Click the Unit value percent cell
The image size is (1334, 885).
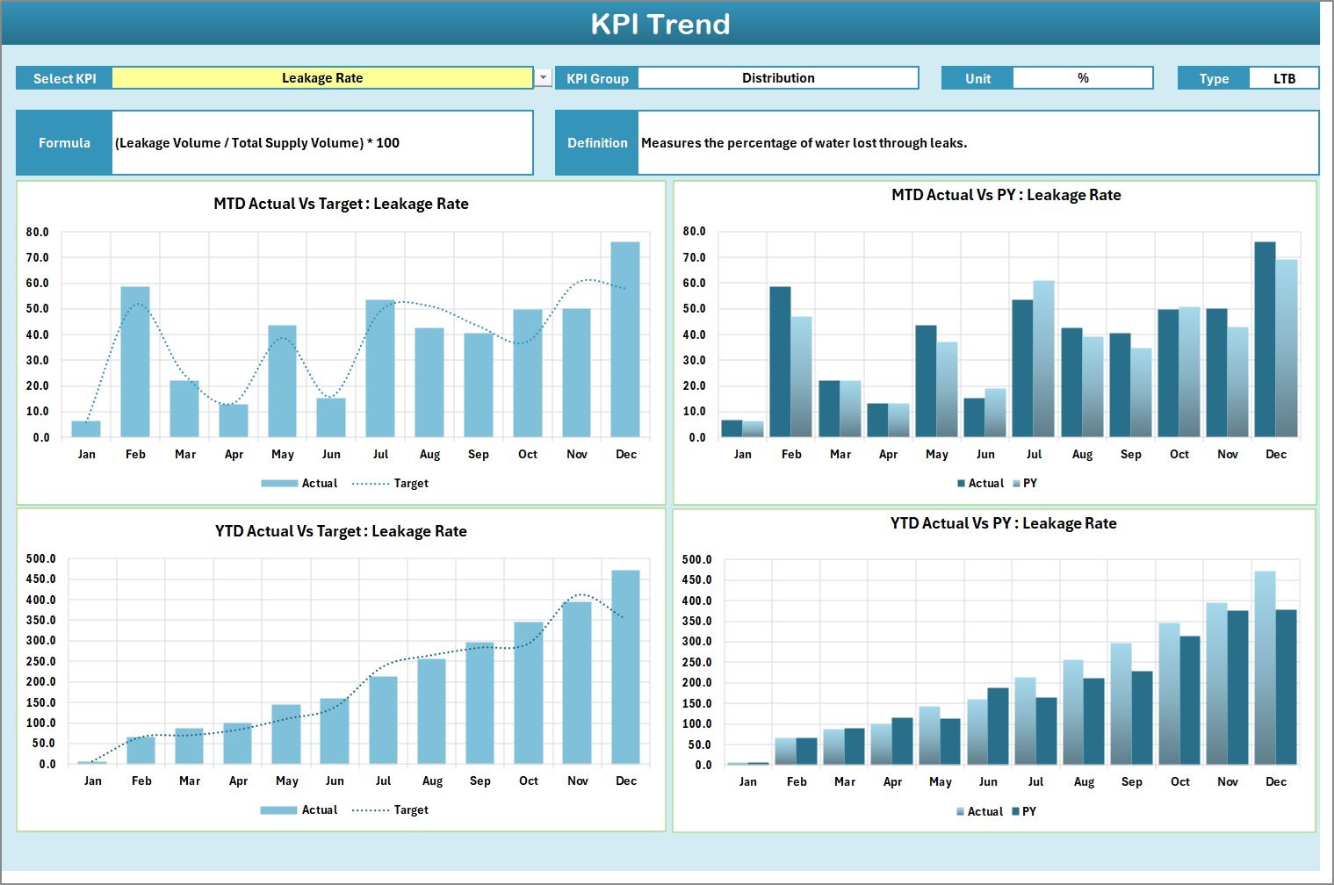(x=1082, y=78)
